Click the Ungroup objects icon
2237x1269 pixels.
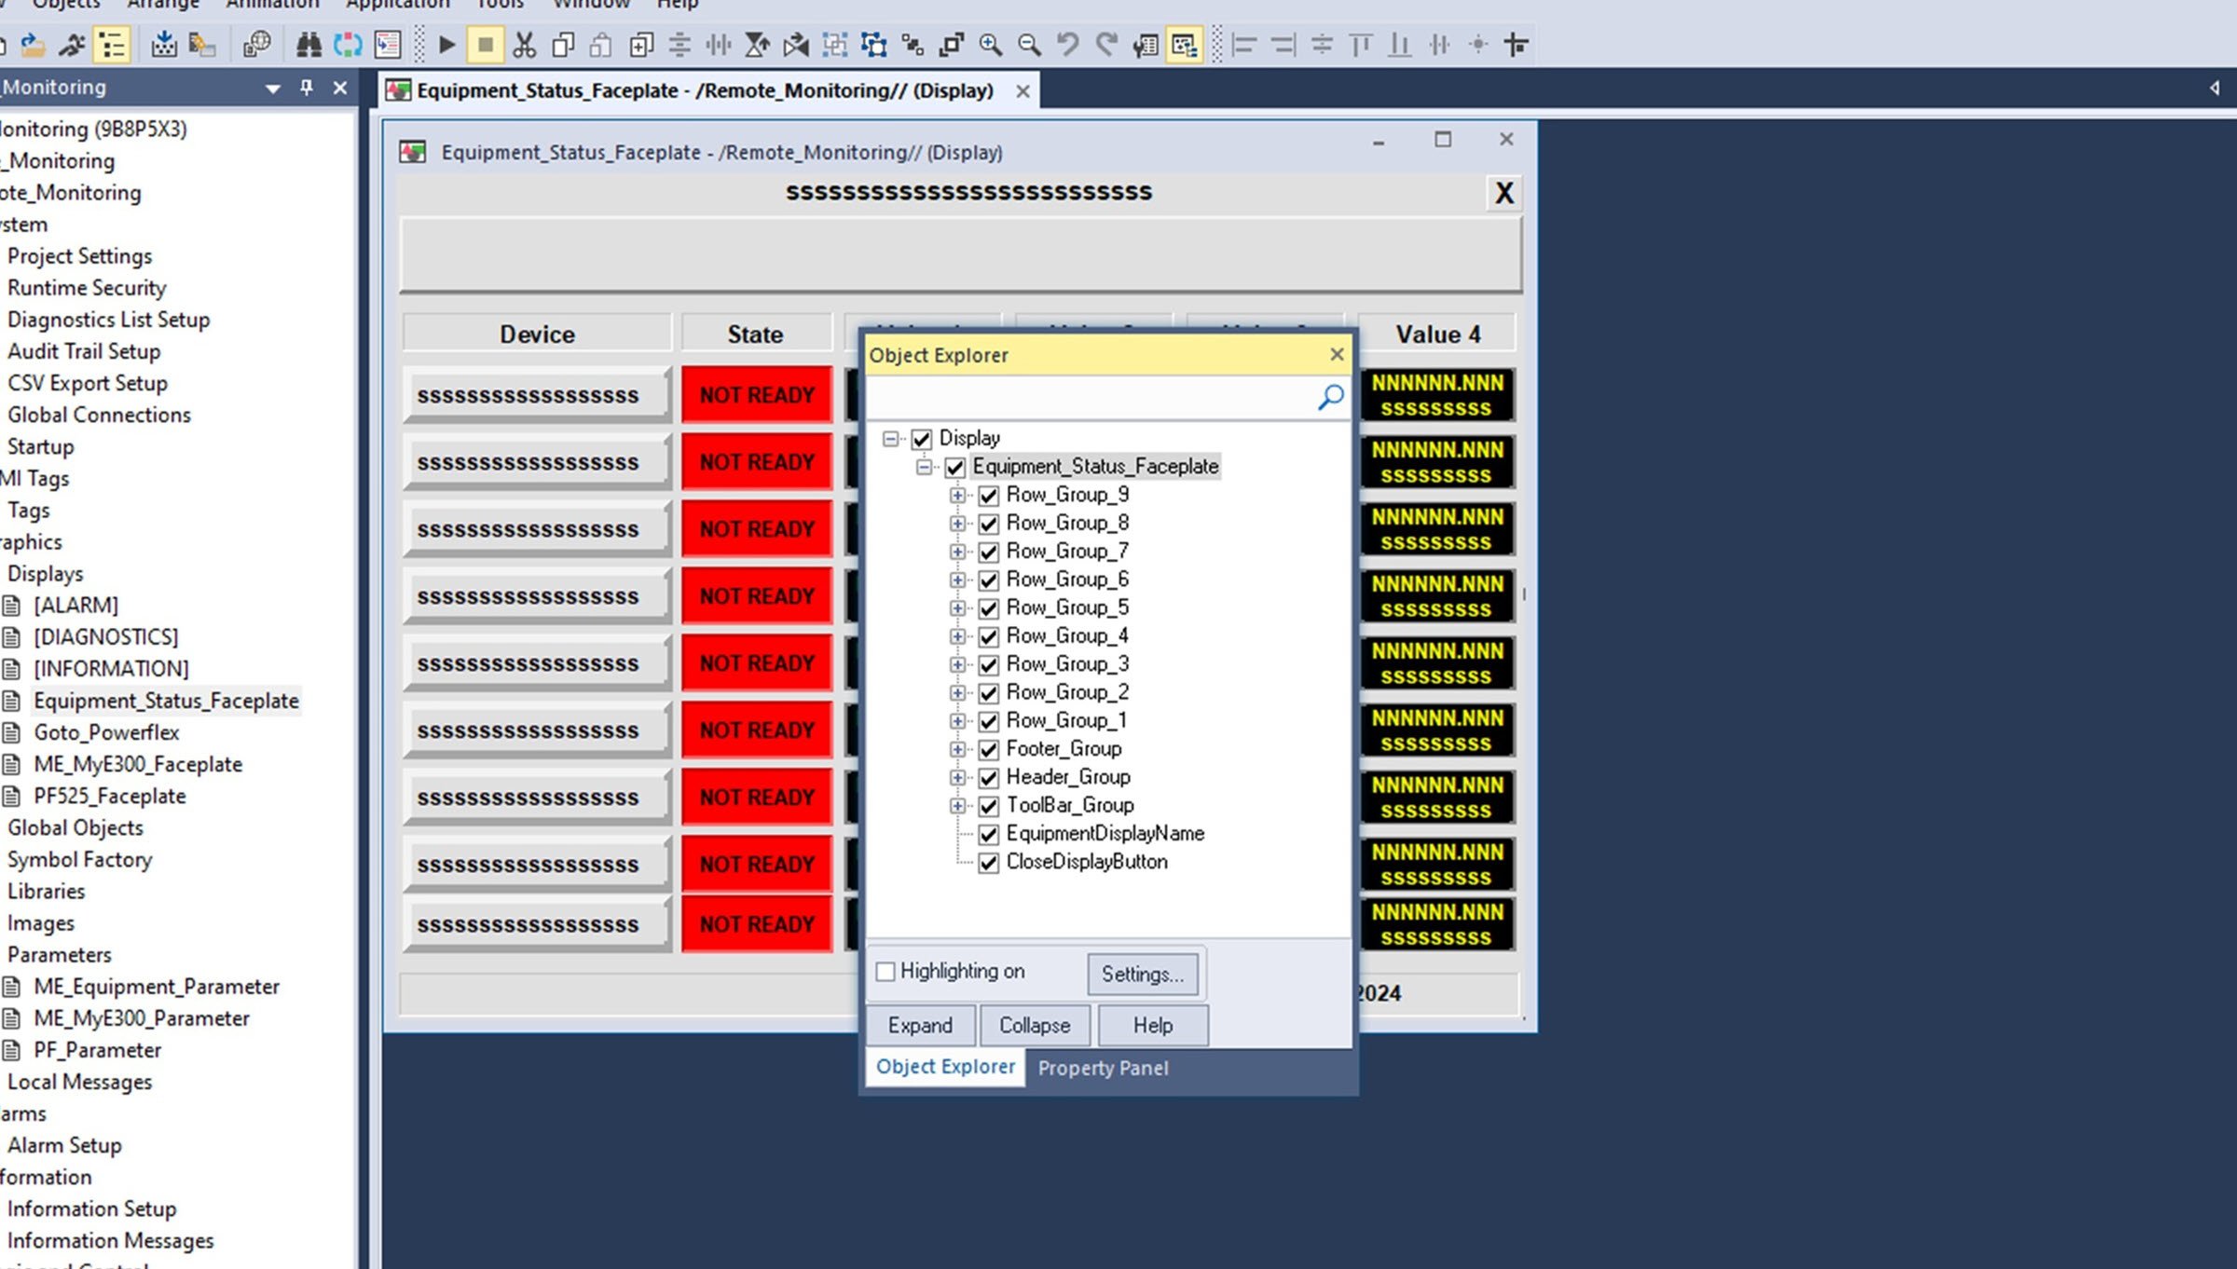873,44
